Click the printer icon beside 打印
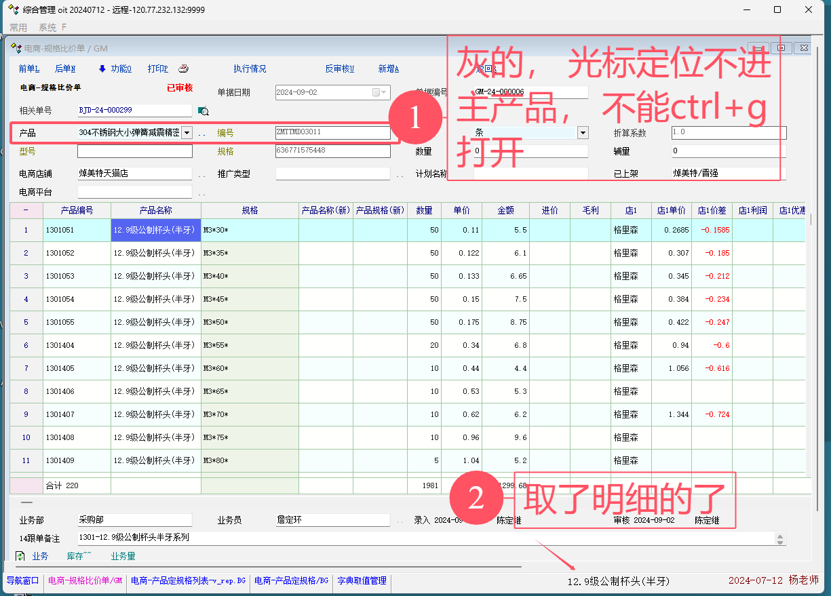This screenshot has height=596, width=831. (183, 68)
